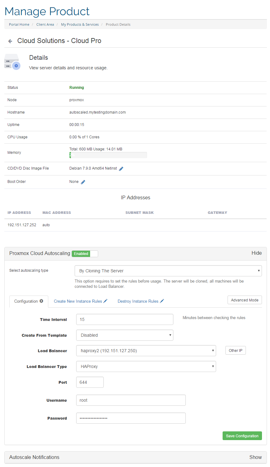Open the Select autoscaling type dropdown
The image size is (270, 467).
click(168, 271)
